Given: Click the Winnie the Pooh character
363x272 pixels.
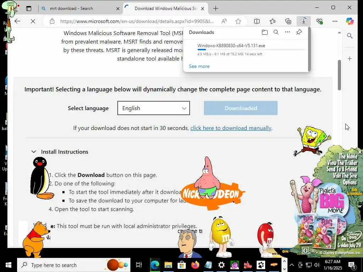Looking at the screenshot, I should pyautogui.click(x=35, y=239).
